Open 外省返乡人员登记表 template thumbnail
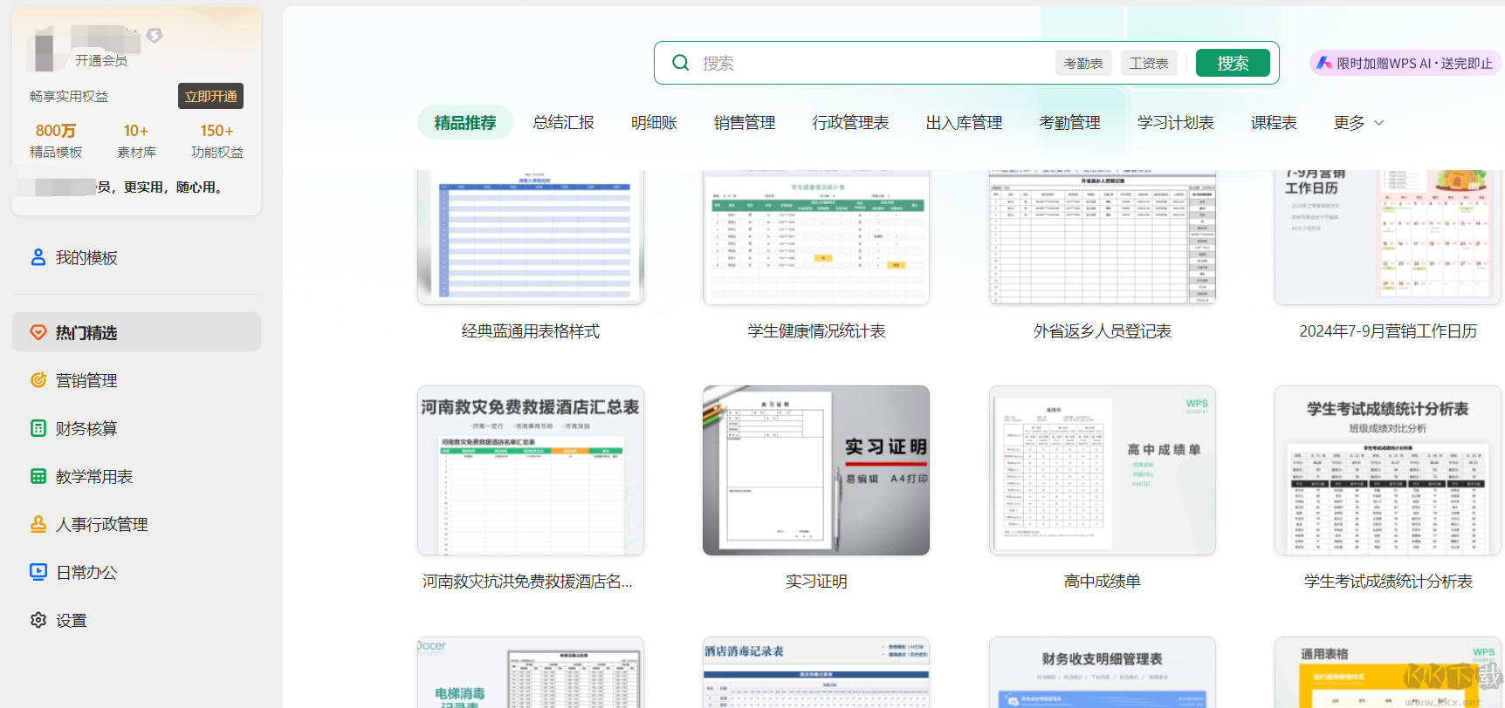Viewport: 1505px width, 708px height. pyautogui.click(x=1103, y=237)
